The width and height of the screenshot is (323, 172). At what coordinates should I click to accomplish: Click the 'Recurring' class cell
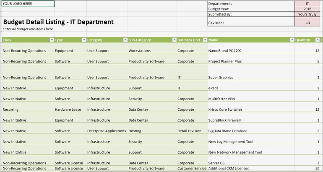click(28, 107)
